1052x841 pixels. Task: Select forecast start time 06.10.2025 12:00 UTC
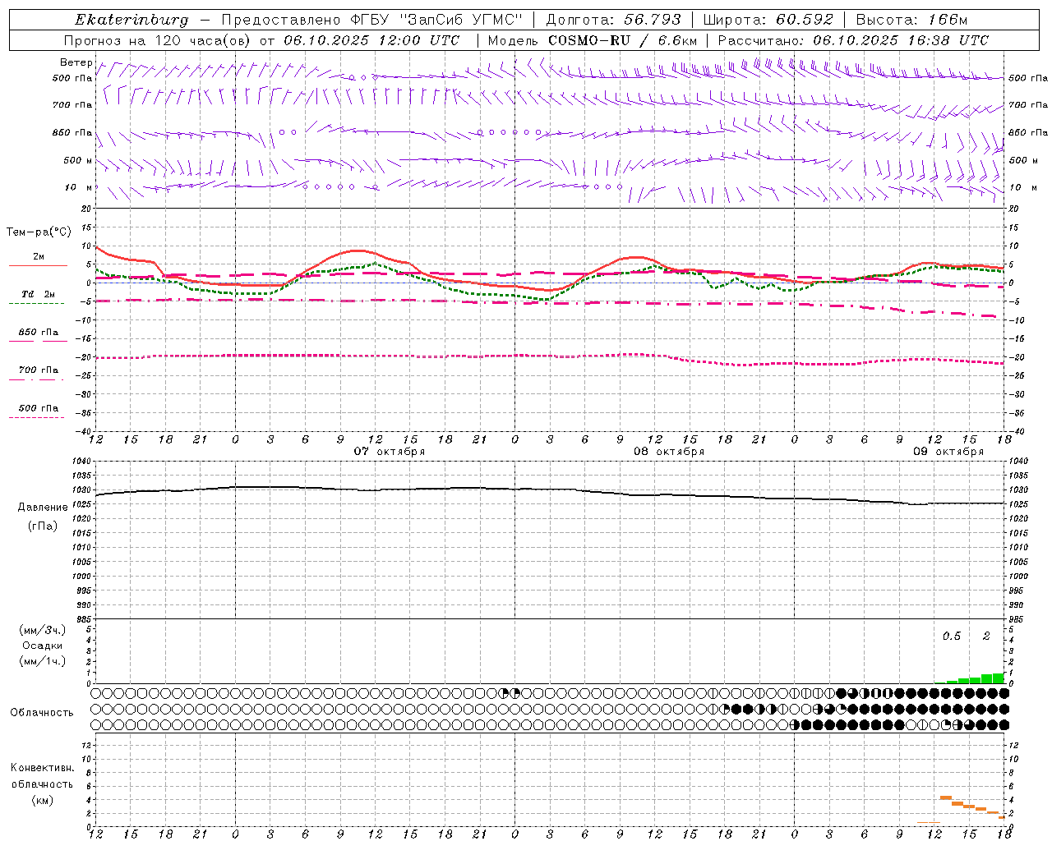371,40
